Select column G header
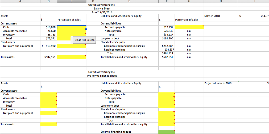Image resolution: width=269 pixels, height=134 pixels. (189, 1)
